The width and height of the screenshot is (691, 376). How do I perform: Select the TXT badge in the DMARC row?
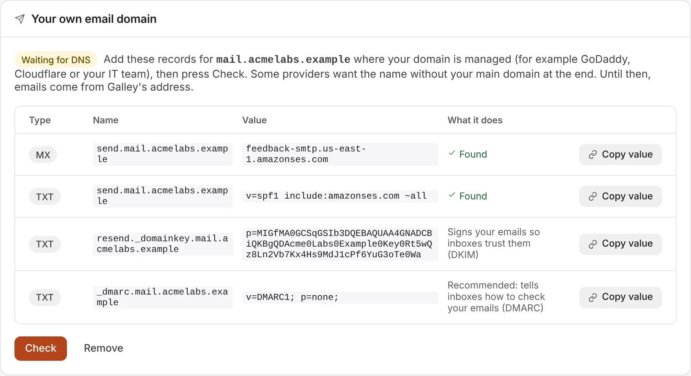pyautogui.click(x=45, y=297)
